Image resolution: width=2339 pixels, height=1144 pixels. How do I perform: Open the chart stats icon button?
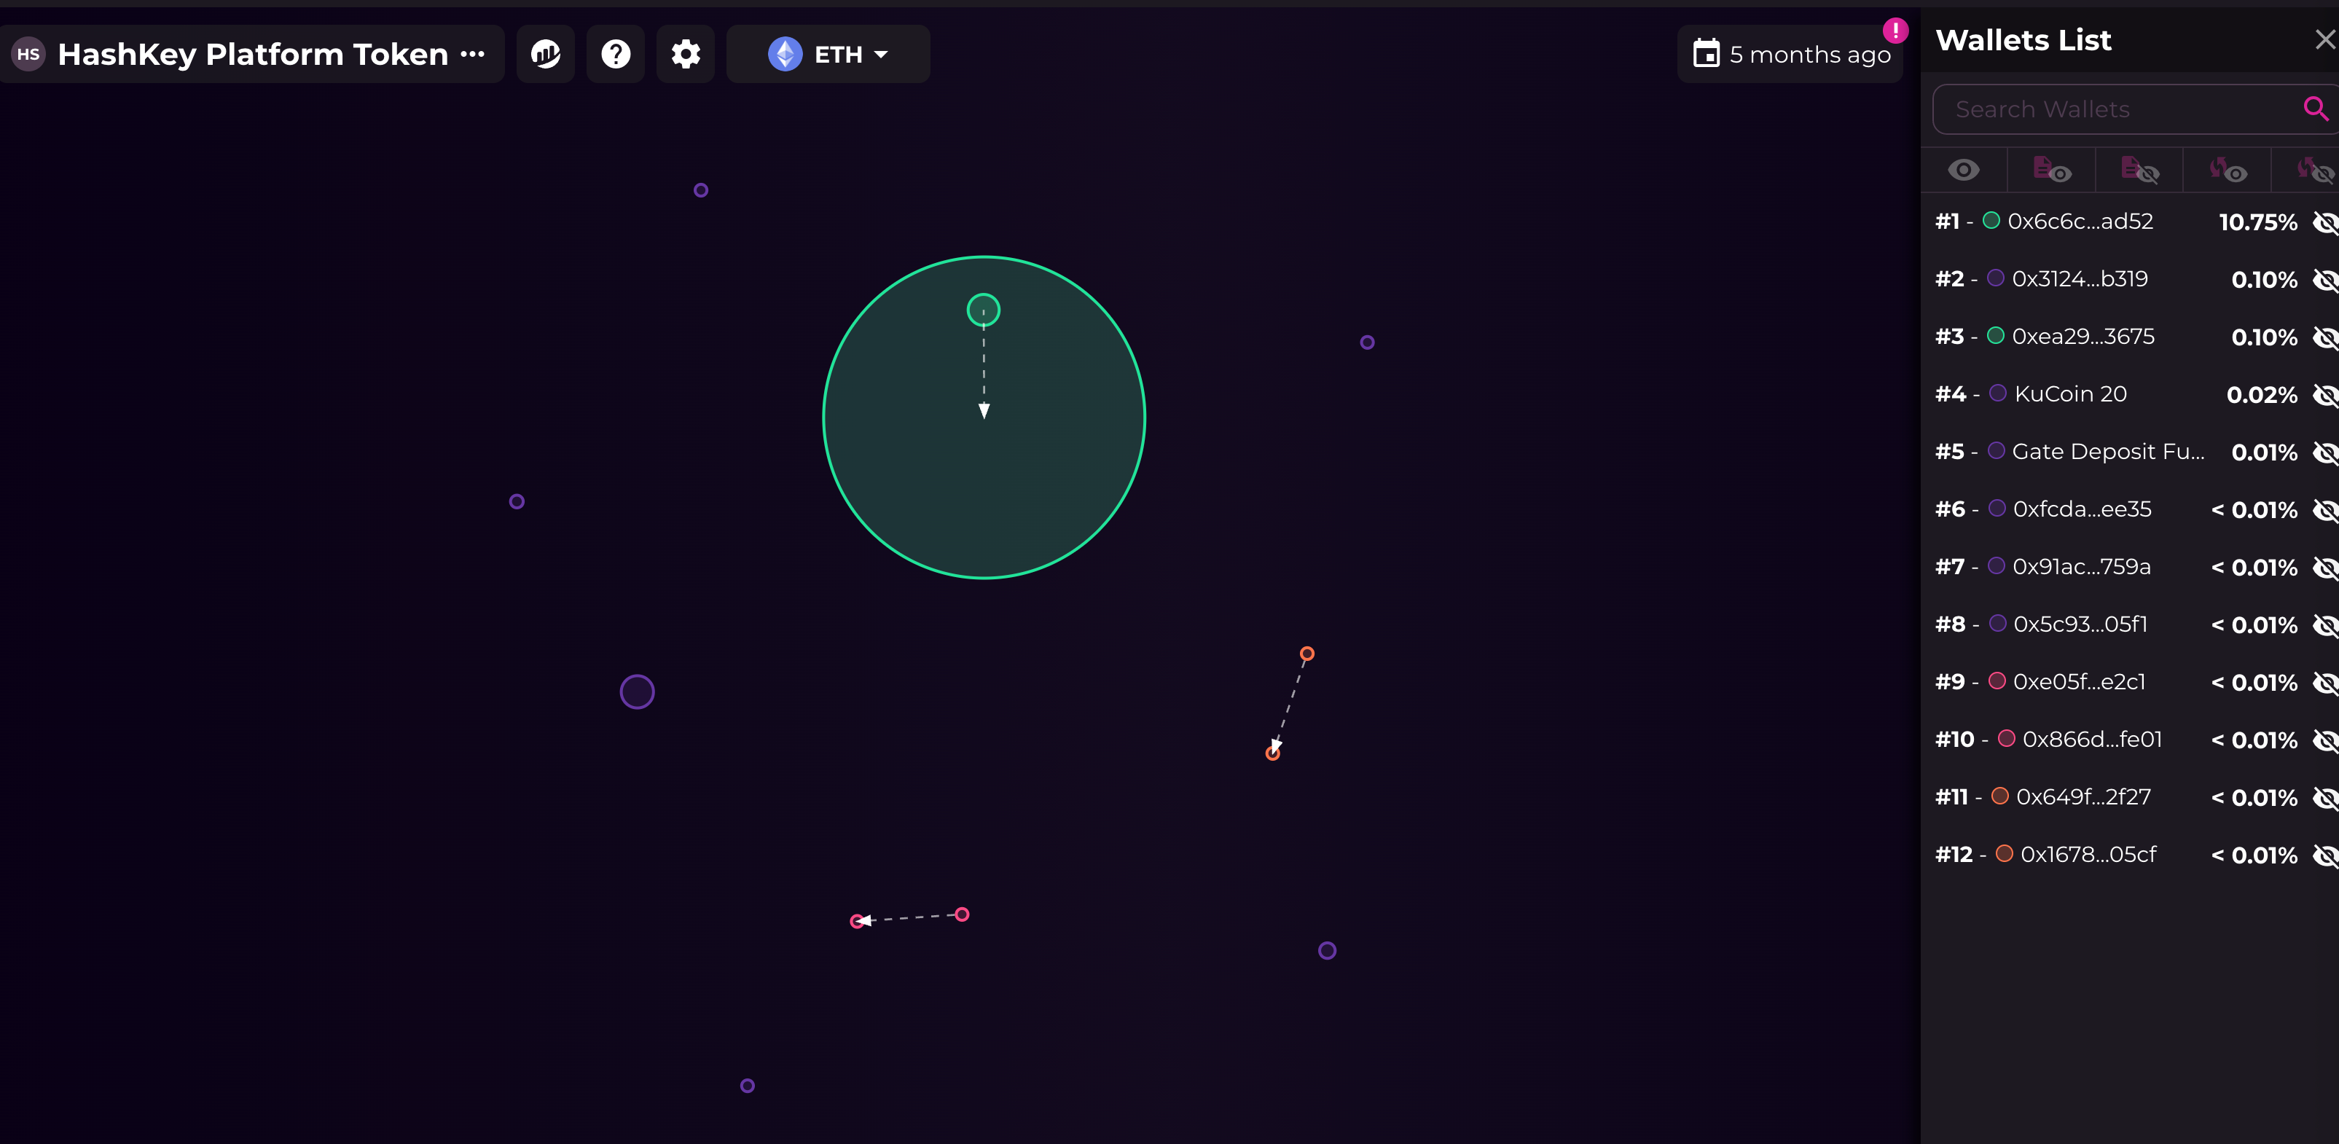click(546, 55)
